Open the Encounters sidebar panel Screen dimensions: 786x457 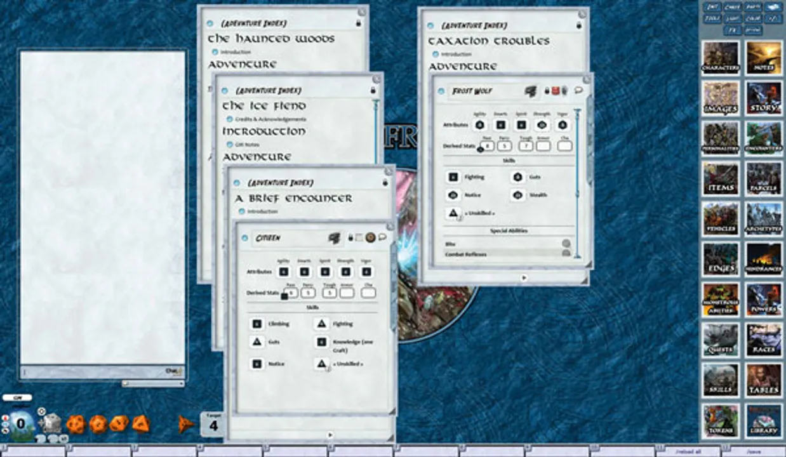pyautogui.click(x=764, y=138)
